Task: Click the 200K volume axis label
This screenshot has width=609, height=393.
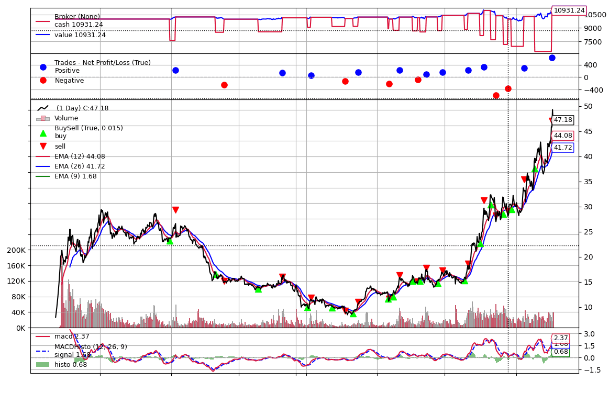Action: [15, 250]
